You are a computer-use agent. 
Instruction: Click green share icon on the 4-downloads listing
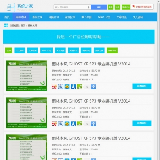point(80,124)
